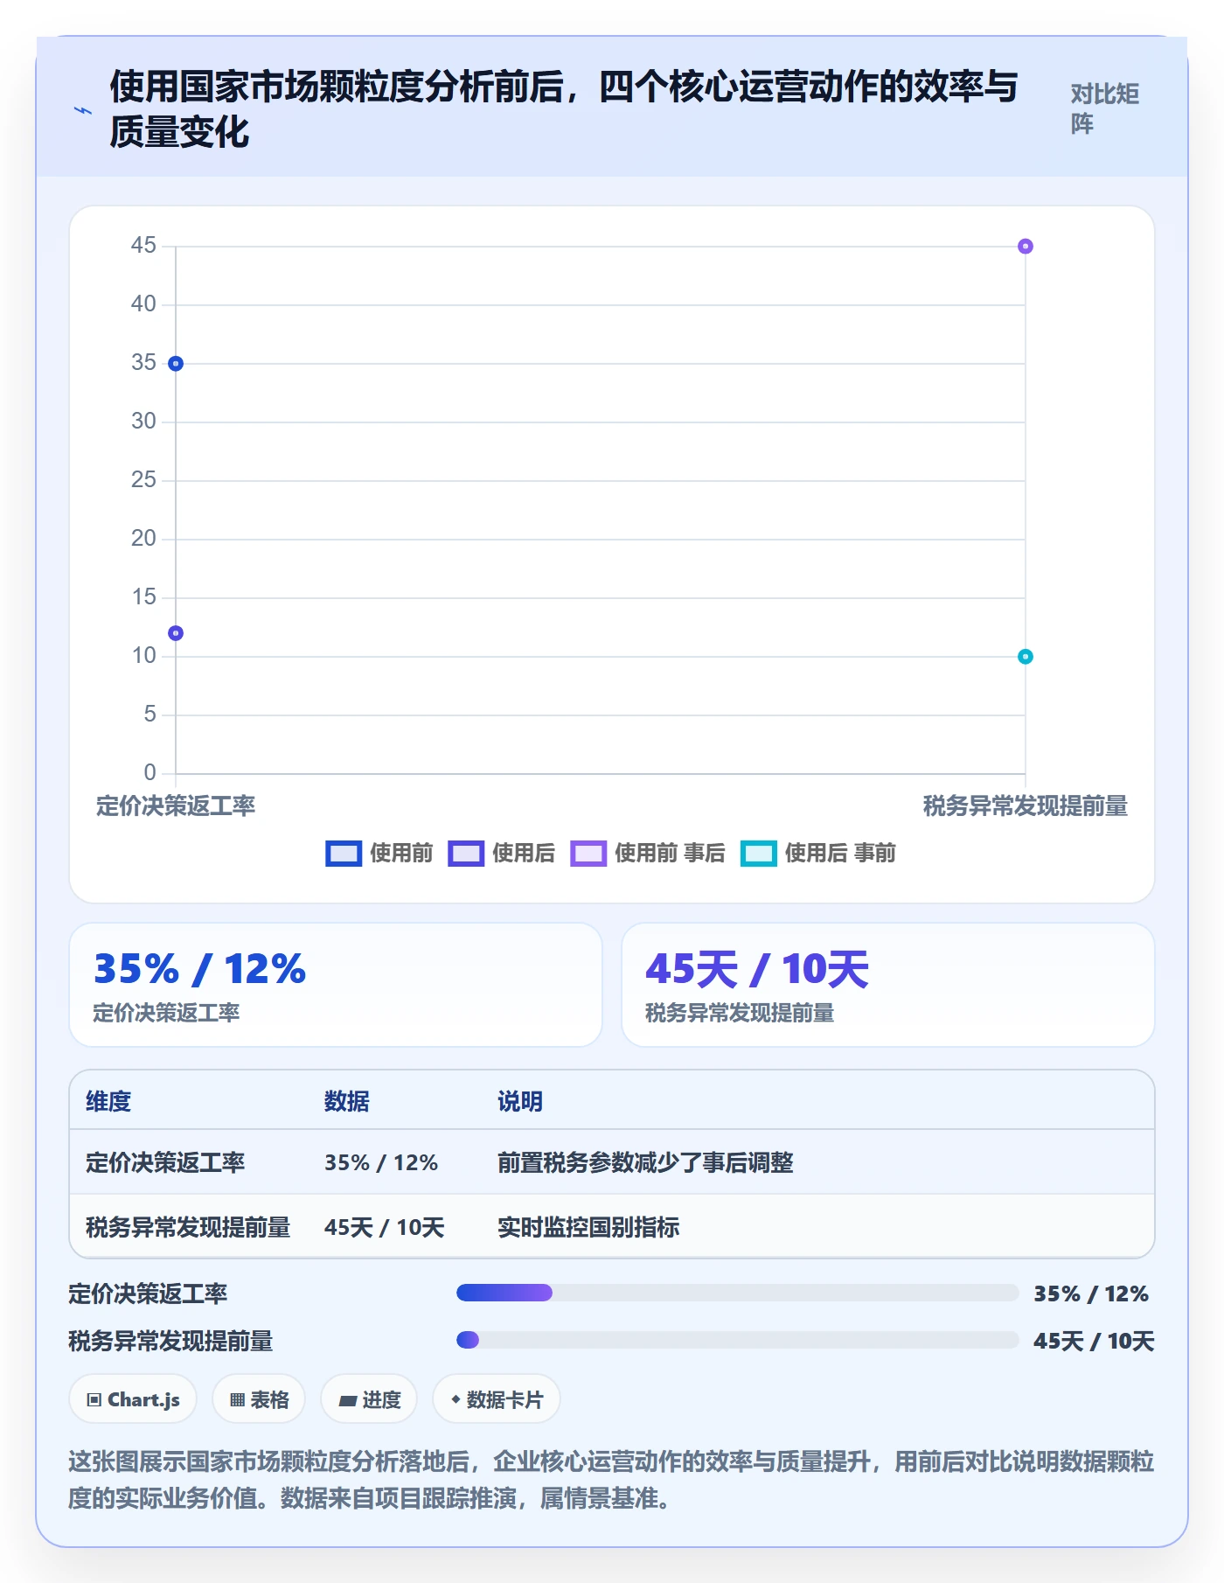Screen dimensions: 1224x1583
Task: Toggle the 使用后 legend swatch
Action: [x=466, y=854]
